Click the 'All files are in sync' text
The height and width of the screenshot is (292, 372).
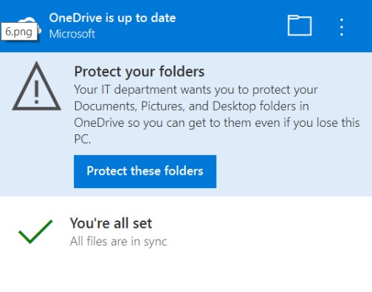pos(119,241)
